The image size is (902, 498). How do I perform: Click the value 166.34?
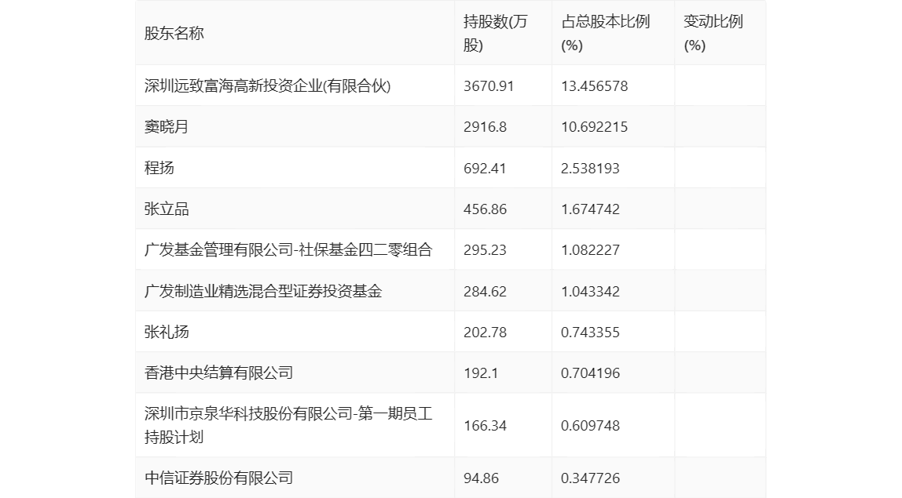tap(485, 426)
